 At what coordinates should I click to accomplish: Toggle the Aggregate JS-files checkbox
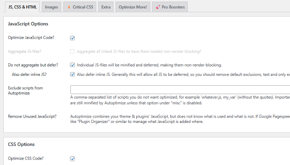[x=72, y=52]
